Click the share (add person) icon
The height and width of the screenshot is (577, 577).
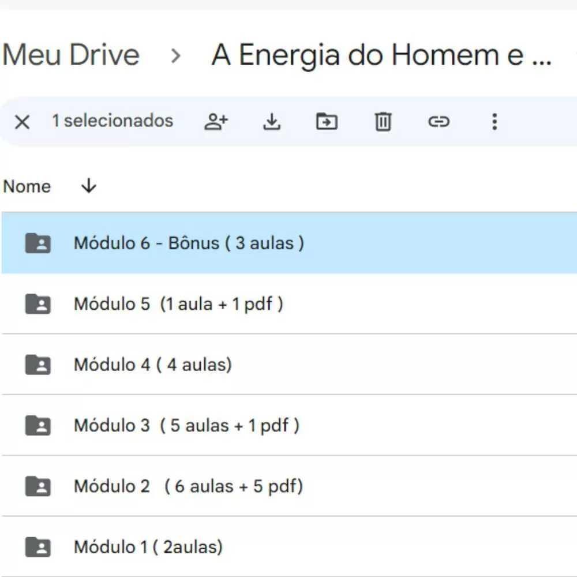[216, 122]
